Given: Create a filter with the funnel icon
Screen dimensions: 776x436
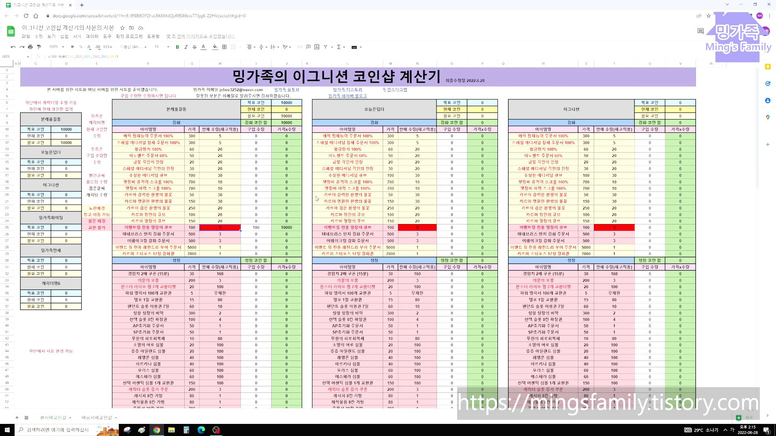Looking at the screenshot, I should click(x=325, y=47).
